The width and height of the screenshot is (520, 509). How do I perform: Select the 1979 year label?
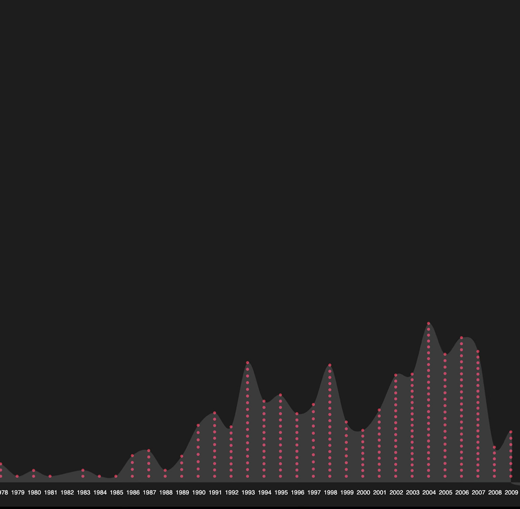pos(18,493)
